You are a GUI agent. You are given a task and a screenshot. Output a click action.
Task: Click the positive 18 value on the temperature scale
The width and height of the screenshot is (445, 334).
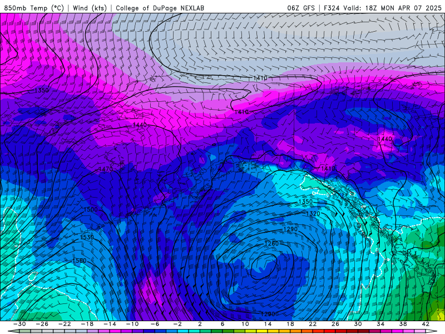[x=290, y=324]
